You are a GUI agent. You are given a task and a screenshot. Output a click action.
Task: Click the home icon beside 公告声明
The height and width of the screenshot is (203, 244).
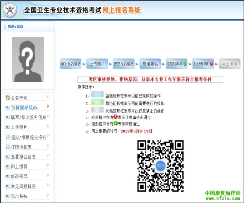8,98
